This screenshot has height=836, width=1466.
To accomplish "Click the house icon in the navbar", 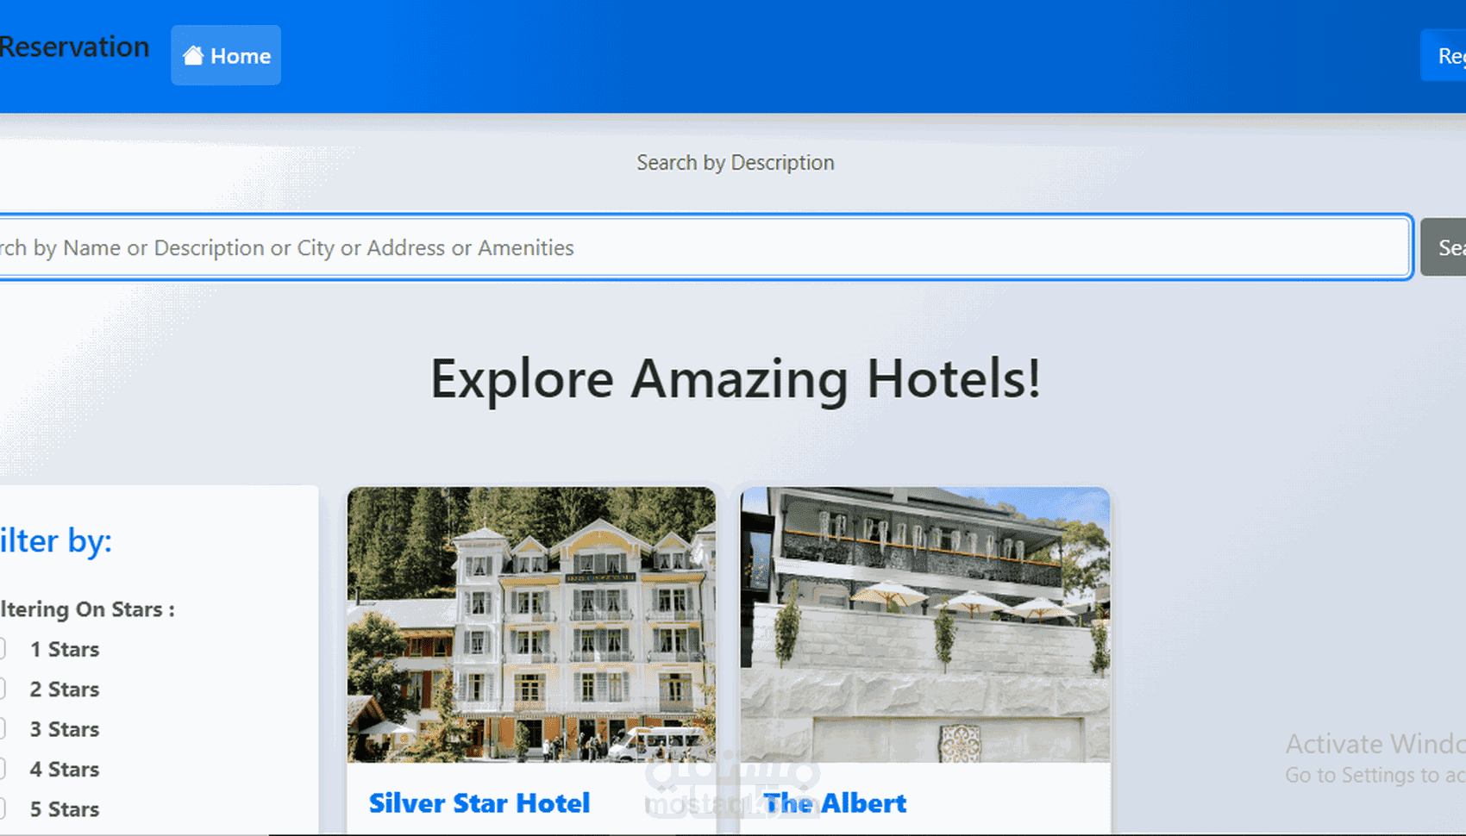I will coord(193,55).
